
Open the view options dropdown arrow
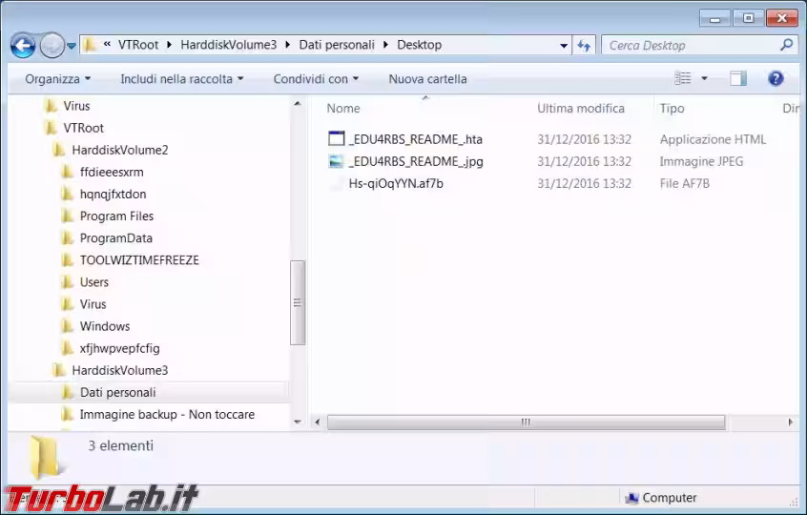click(x=705, y=78)
